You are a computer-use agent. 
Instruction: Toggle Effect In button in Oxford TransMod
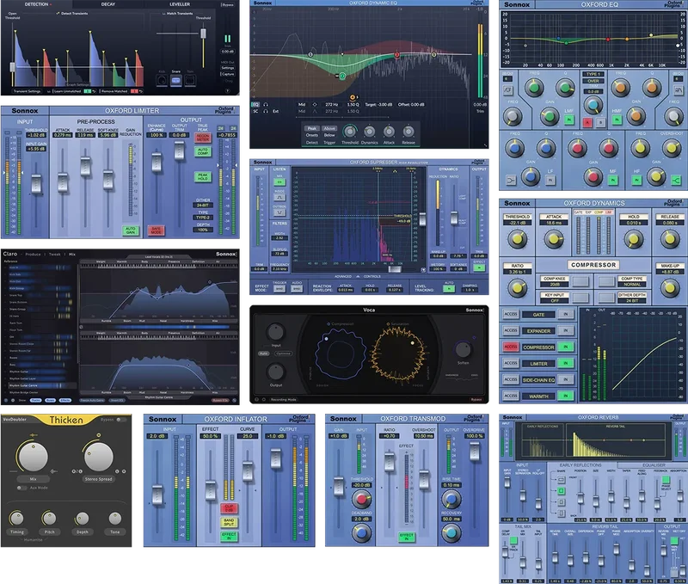tap(407, 537)
